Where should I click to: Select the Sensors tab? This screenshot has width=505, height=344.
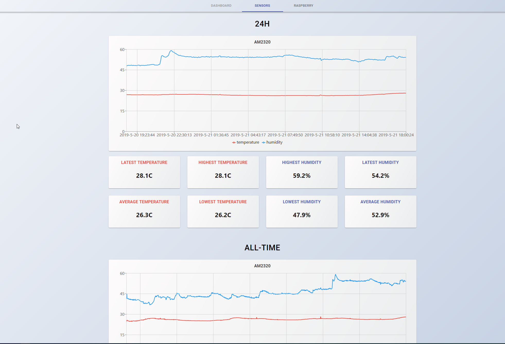coord(262,6)
